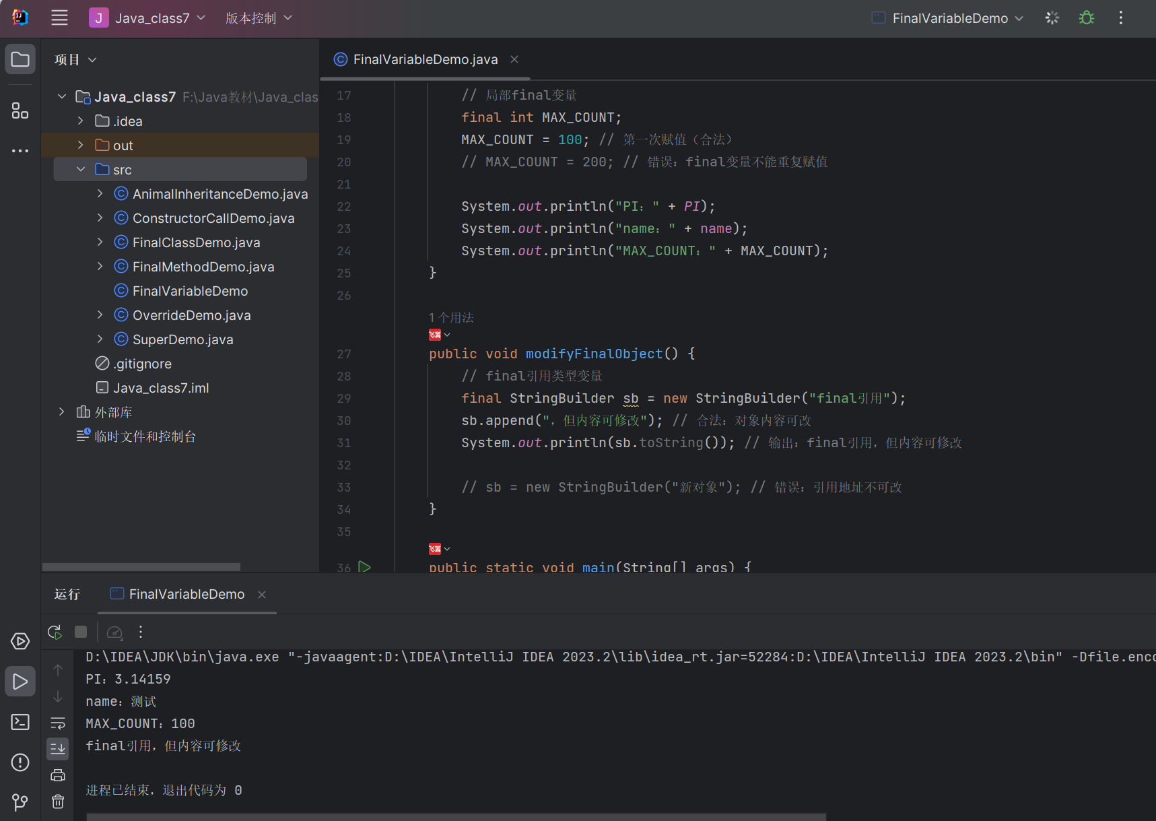The width and height of the screenshot is (1156, 821).
Task: Open the Problems tool window
Action: pos(20,762)
